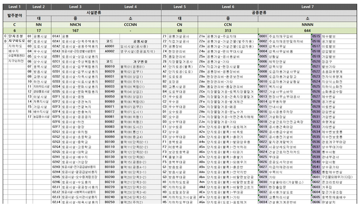Select the '가구번호' sub-header cell
This screenshot has width=360, height=209.
pos(140,61)
